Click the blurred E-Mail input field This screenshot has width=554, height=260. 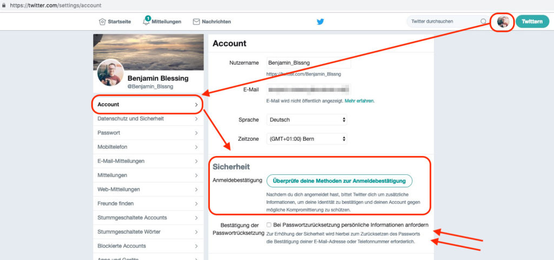(308, 90)
